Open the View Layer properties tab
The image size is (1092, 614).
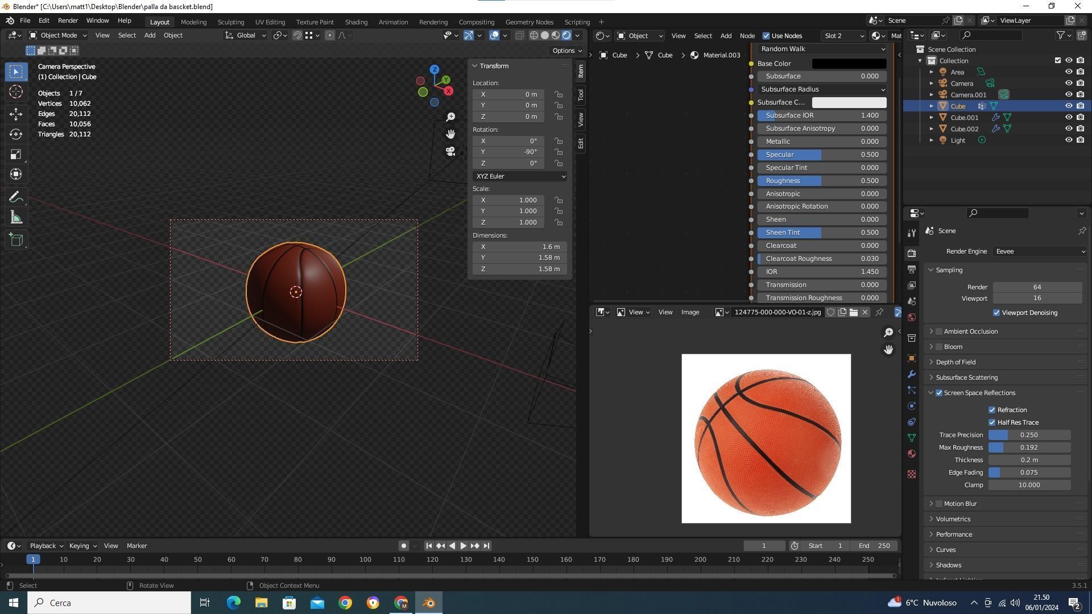[912, 285]
